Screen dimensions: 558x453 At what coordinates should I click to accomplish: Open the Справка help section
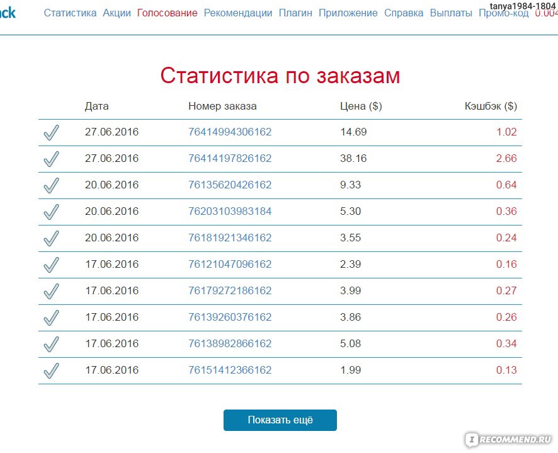pos(404,13)
